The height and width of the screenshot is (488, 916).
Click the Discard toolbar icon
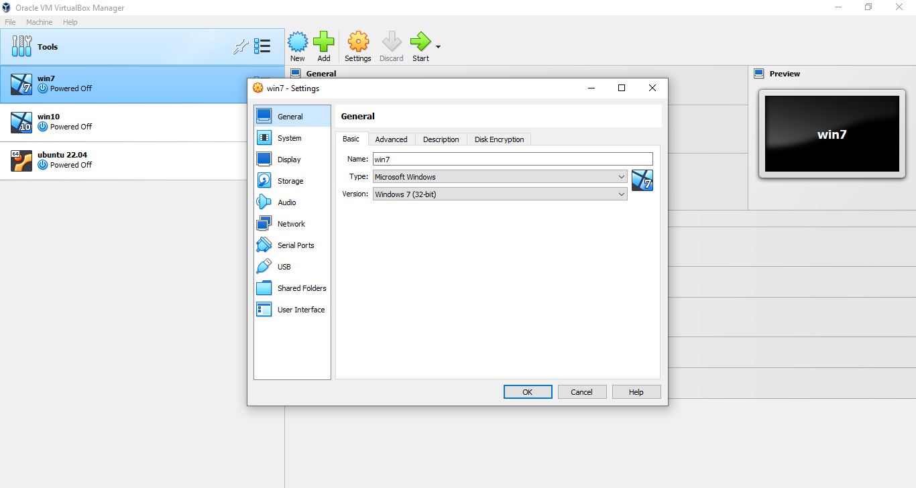[392, 42]
